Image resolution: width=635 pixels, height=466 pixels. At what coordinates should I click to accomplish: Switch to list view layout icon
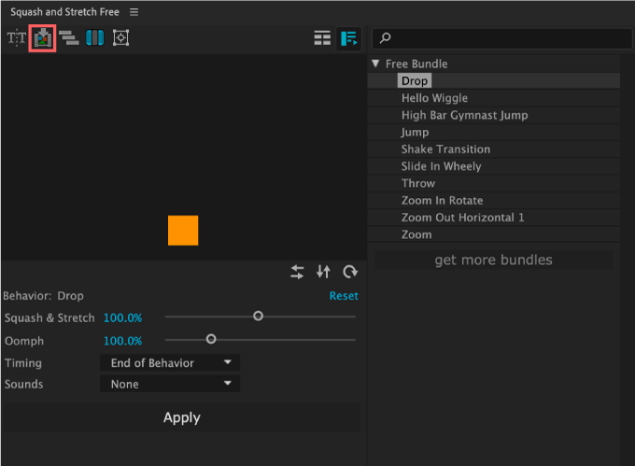click(x=348, y=38)
